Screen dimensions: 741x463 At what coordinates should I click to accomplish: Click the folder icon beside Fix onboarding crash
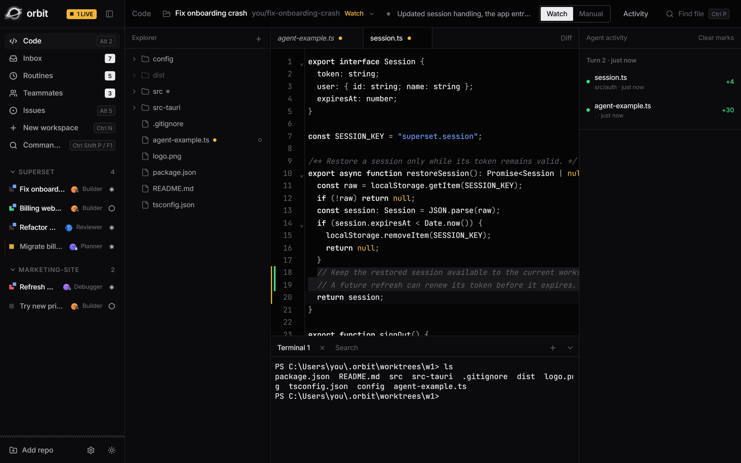click(166, 14)
